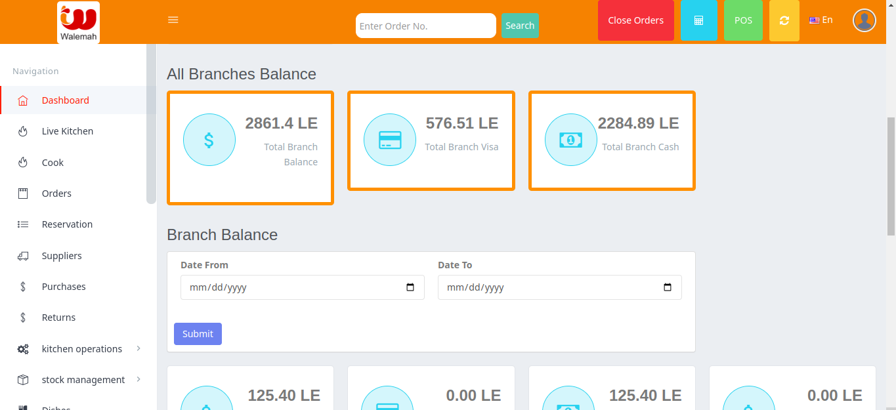The height and width of the screenshot is (410, 896).
Task: Click the Total Branch Cash banknote icon
Action: (571, 140)
